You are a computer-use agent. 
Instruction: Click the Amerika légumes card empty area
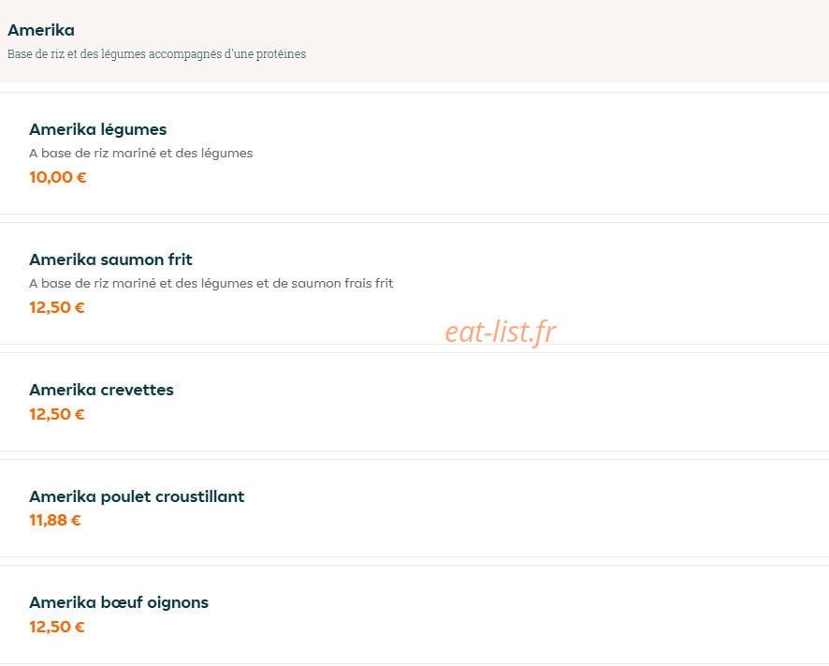tap(529, 154)
